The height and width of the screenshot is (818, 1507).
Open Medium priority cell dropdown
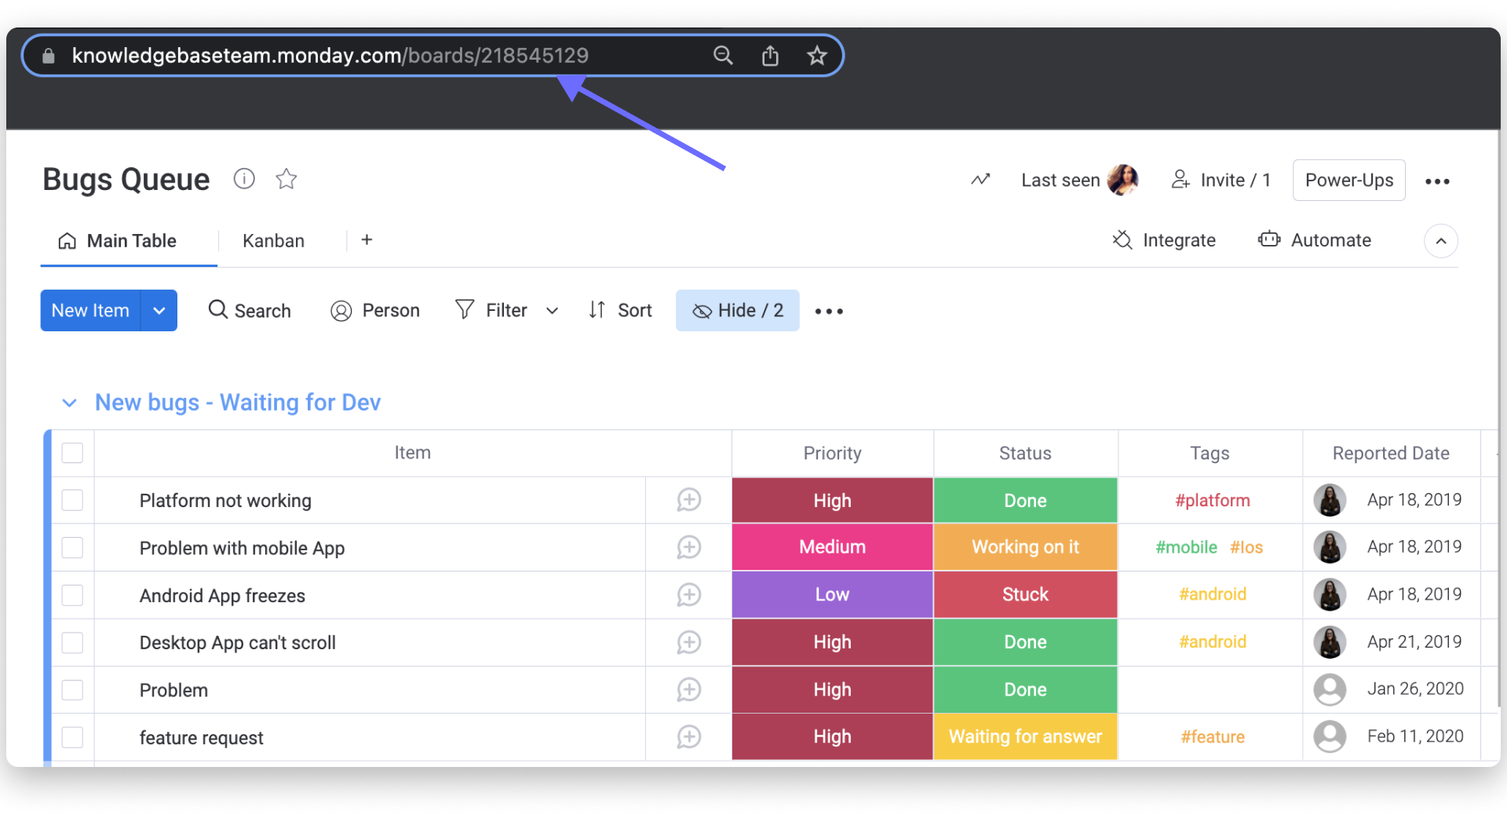[x=832, y=547]
